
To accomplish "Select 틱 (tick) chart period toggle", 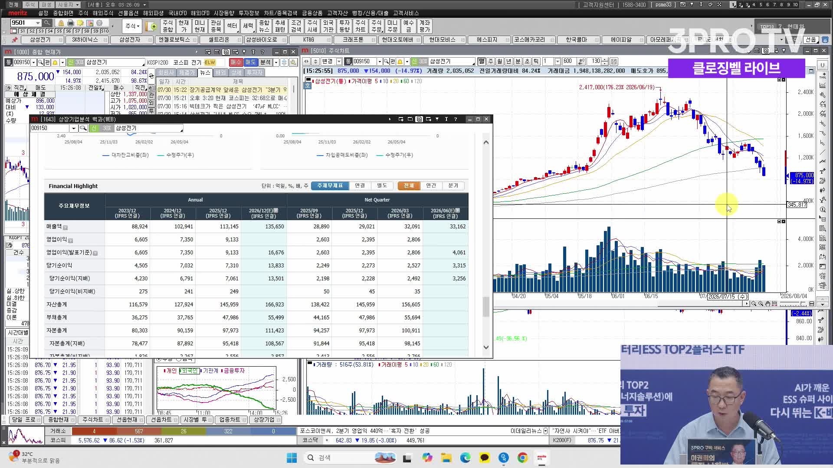I will coord(536,62).
